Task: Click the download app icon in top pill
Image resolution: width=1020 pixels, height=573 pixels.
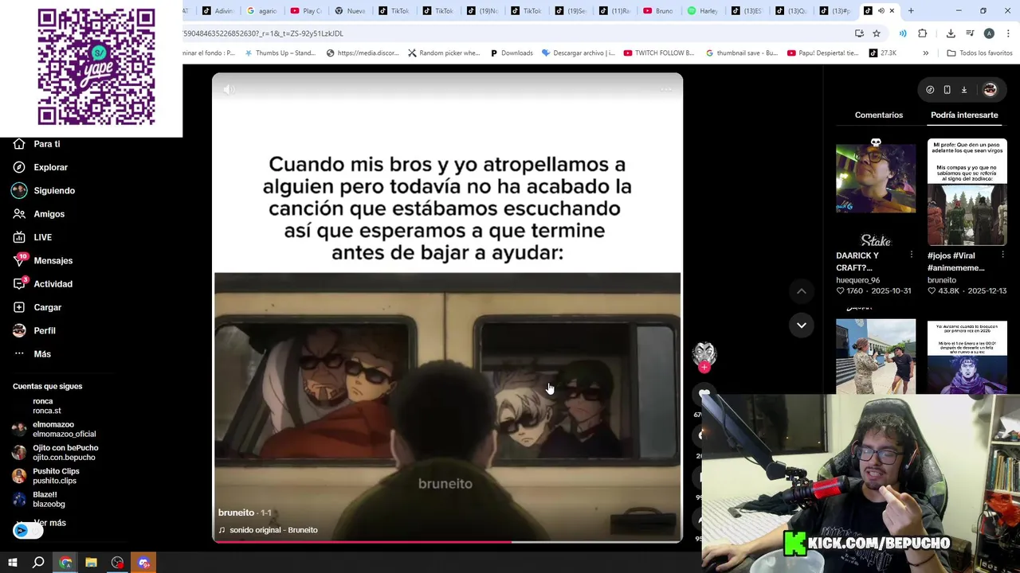Action: pos(963,90)
